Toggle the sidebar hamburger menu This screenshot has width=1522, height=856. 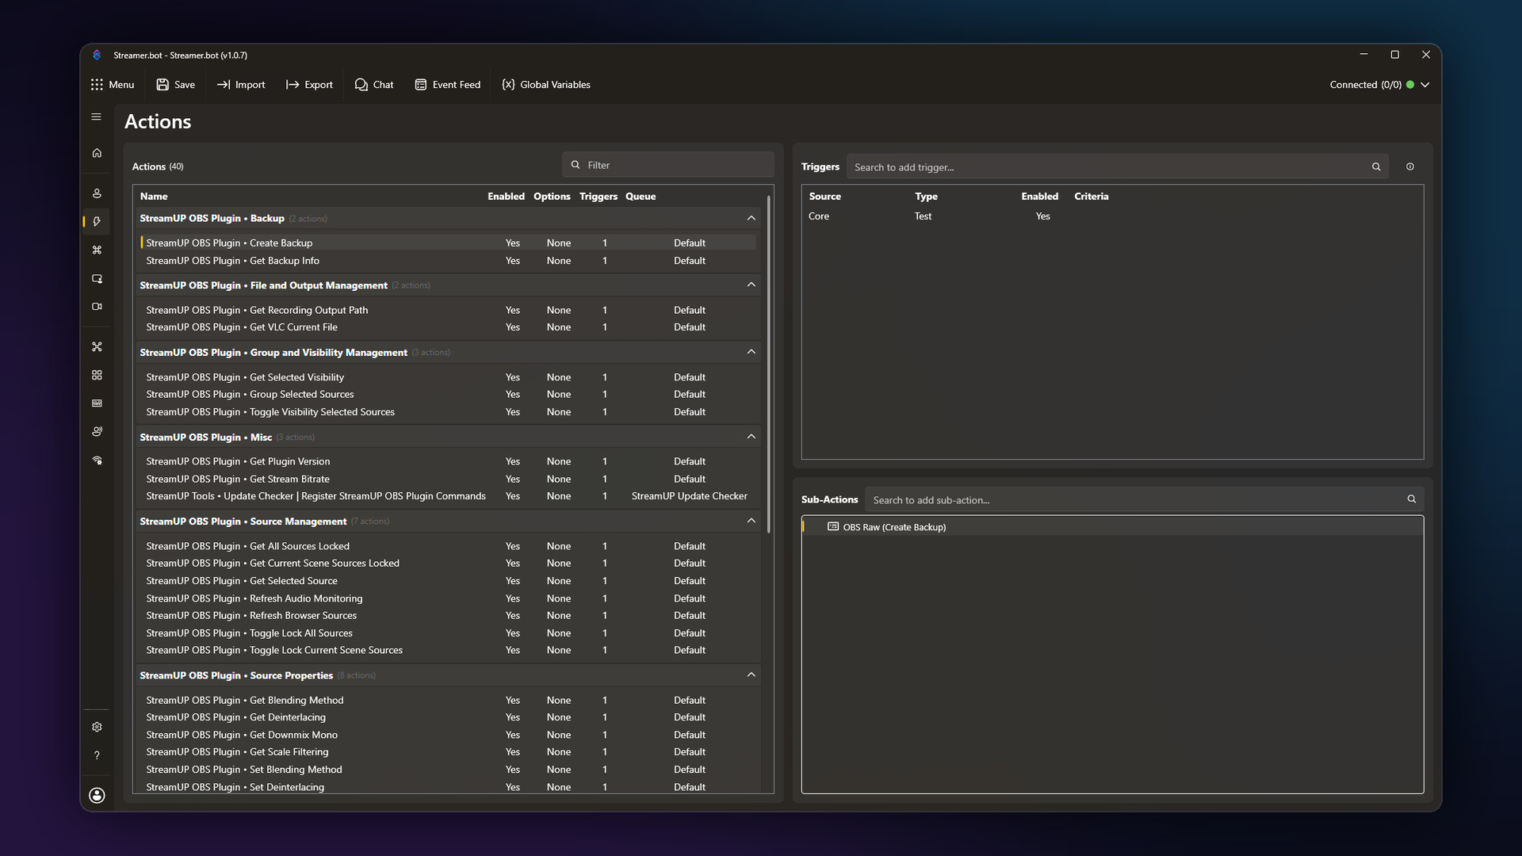pyautogui.click(x=97, y=117)
